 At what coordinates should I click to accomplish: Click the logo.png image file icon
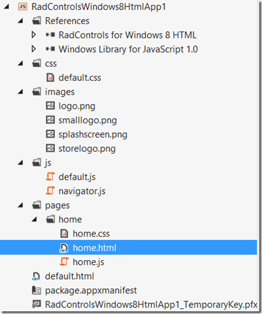(x=51, y=106)
